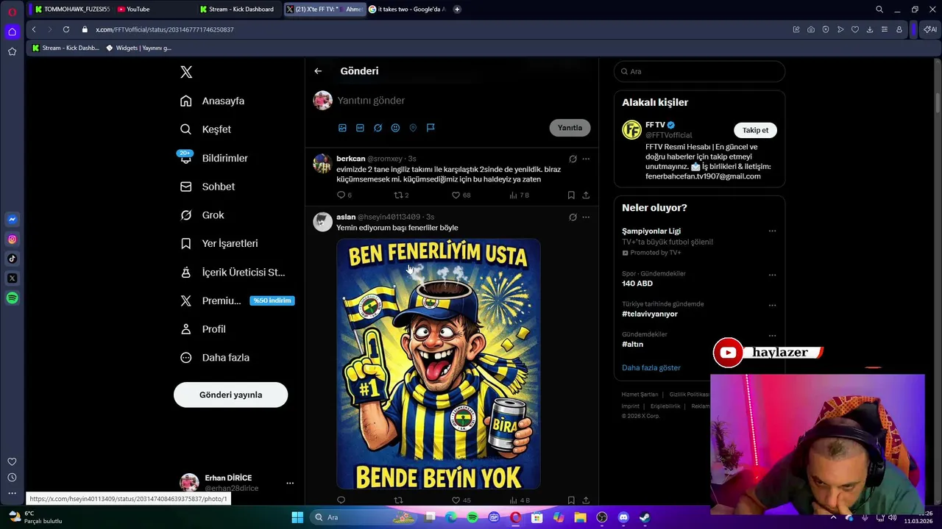The image size is (942, 529).
Task: Open account menu for Erhan DİRİCE
Action: tap(290, 483)
